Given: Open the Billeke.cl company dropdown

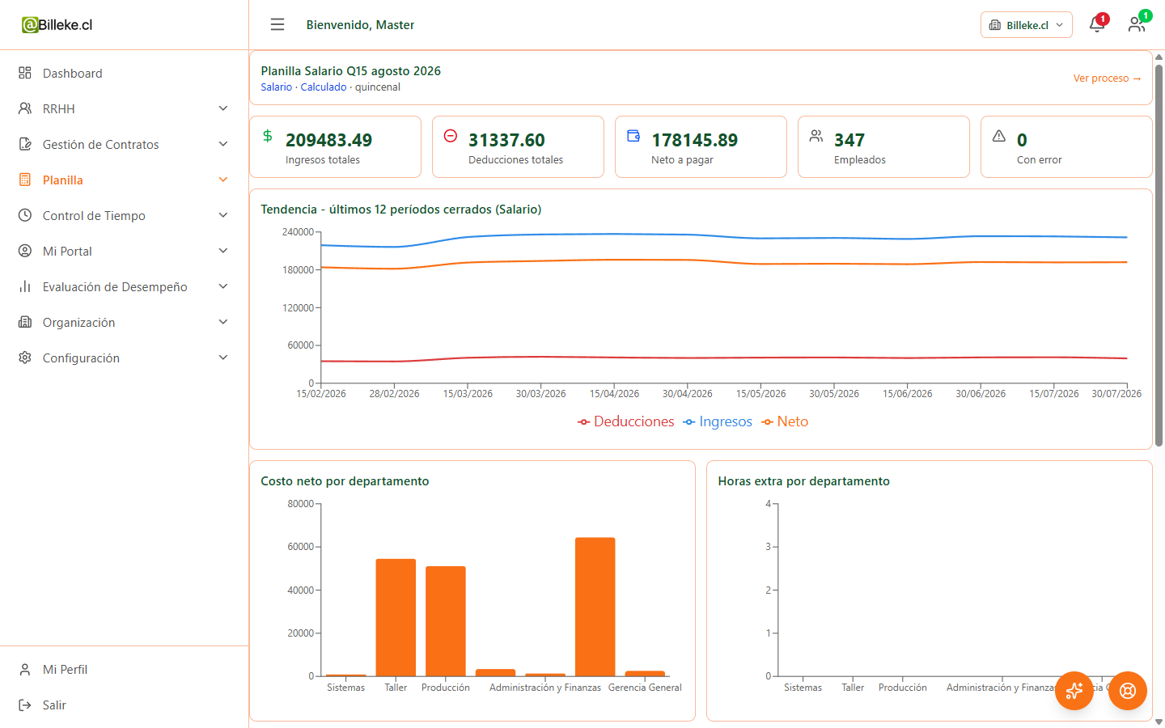Looking at the screenshot, I should pyautogui.click(x=1027, y=25).
